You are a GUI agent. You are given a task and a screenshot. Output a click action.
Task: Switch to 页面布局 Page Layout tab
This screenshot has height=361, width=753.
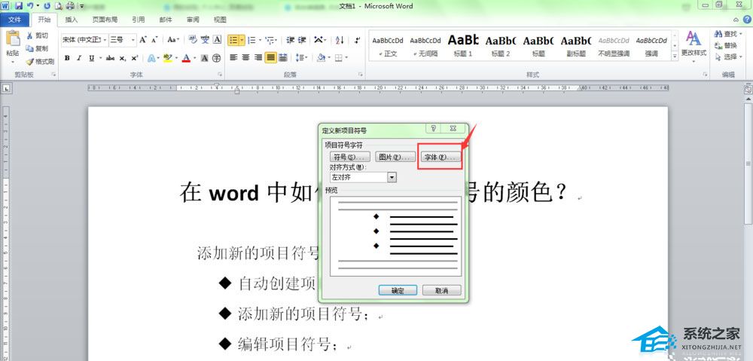105,20
